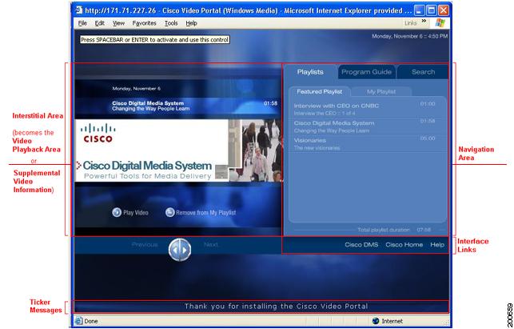Click the Cisco Home interface link

tap(404, 245)
